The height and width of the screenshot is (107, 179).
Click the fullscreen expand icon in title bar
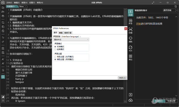(153, 3)
